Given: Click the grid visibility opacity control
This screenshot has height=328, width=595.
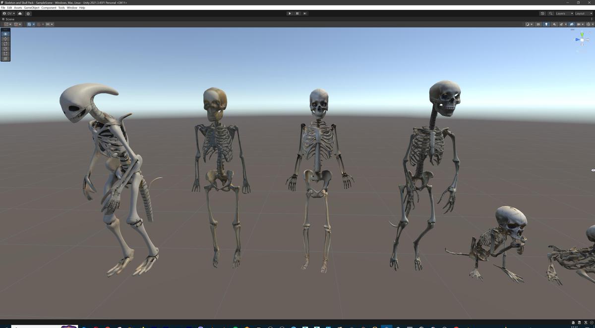Looking at the screenshot, I should click(x=583, y=24).
